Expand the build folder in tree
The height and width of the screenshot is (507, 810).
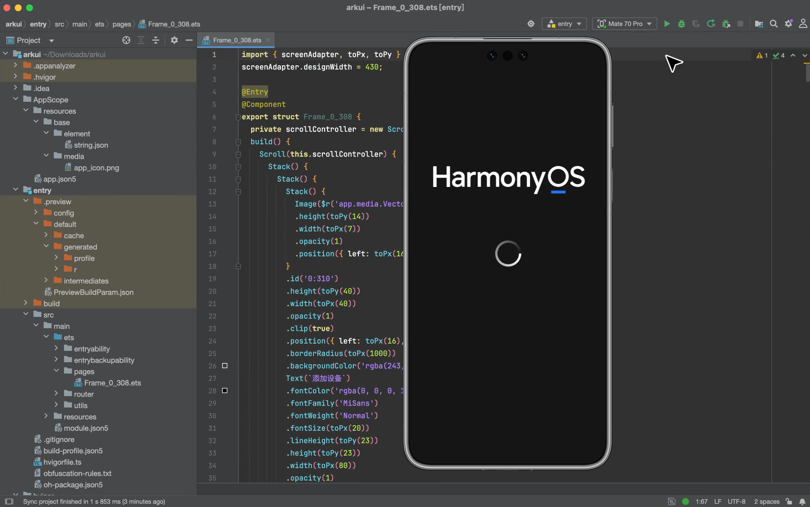[26, 303]
